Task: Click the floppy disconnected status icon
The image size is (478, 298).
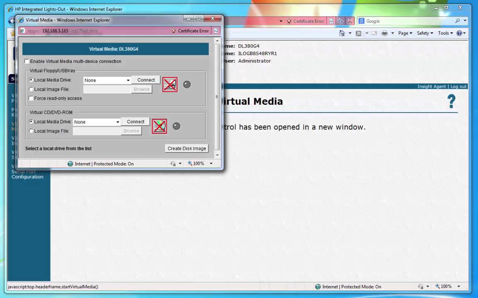Action: (170, 84)
